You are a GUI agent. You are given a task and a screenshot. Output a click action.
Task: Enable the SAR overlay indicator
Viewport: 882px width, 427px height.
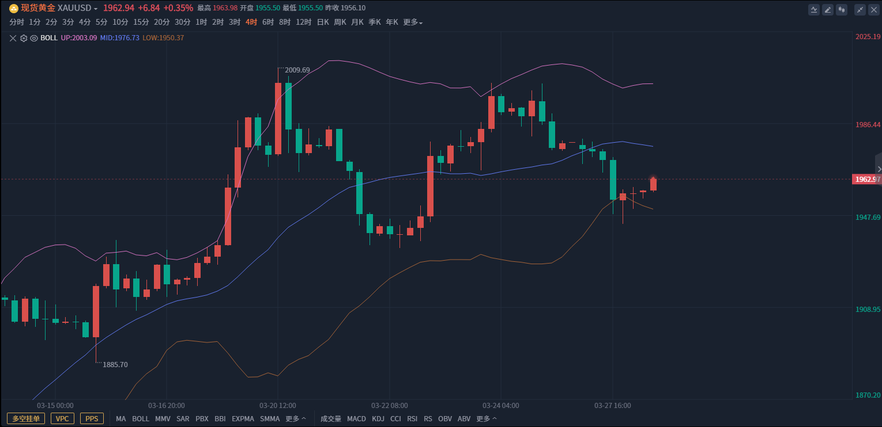[183, 419]
